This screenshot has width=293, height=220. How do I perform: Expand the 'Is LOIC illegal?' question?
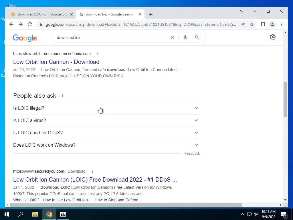pos(106,108)
